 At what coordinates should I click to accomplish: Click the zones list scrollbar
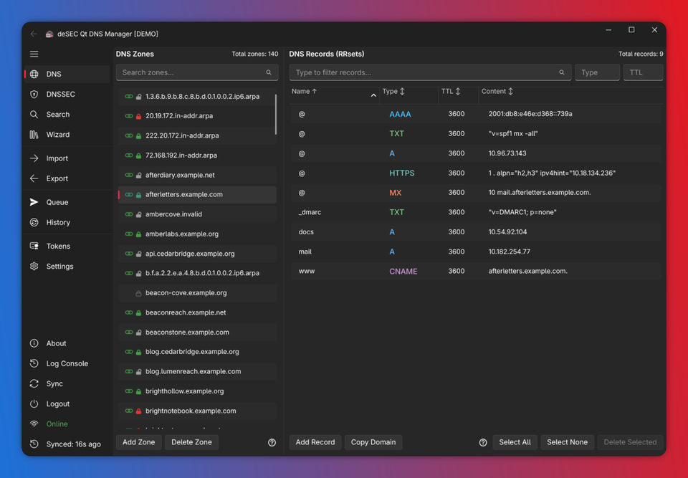pyautogui.click(x=276, y=114)
